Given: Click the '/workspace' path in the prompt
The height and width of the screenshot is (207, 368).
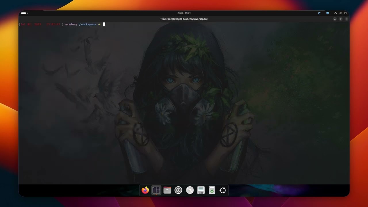Looking at the screenshot, I should click(88, 24).
